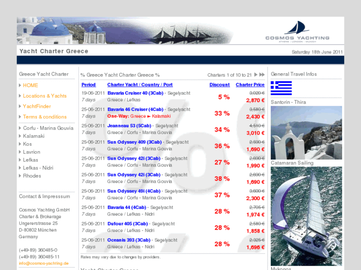Click the 2,870 € discounted price
361x270 pixels.
[255, 101]
